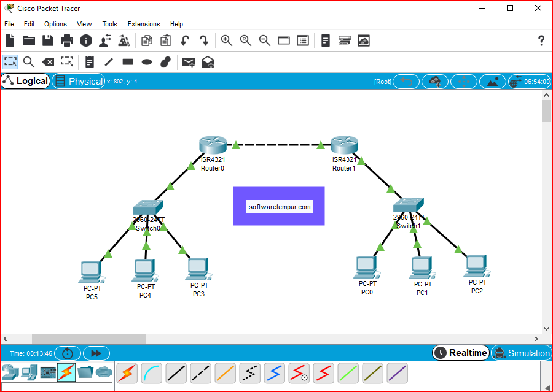The width and height of the screenshot is (553, 392).
Task: Click the horizontal workspace scrollbar thumb
Action: tap(89, 339)
